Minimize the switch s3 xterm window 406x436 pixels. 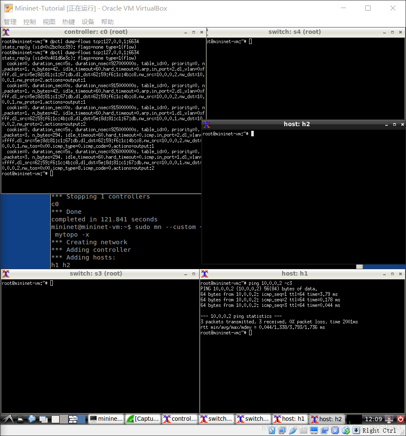tap(186, 274)
